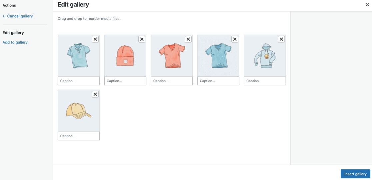Remove the blue v-neck tee image
The width and height of the screenshot is (372, 180).
pos(235,39)
